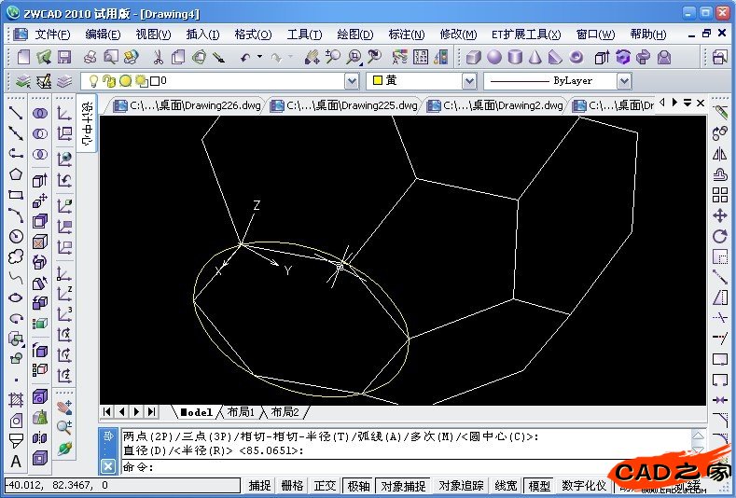
Task: Select the Rectangle tool
Action: (x=16, y=195)
